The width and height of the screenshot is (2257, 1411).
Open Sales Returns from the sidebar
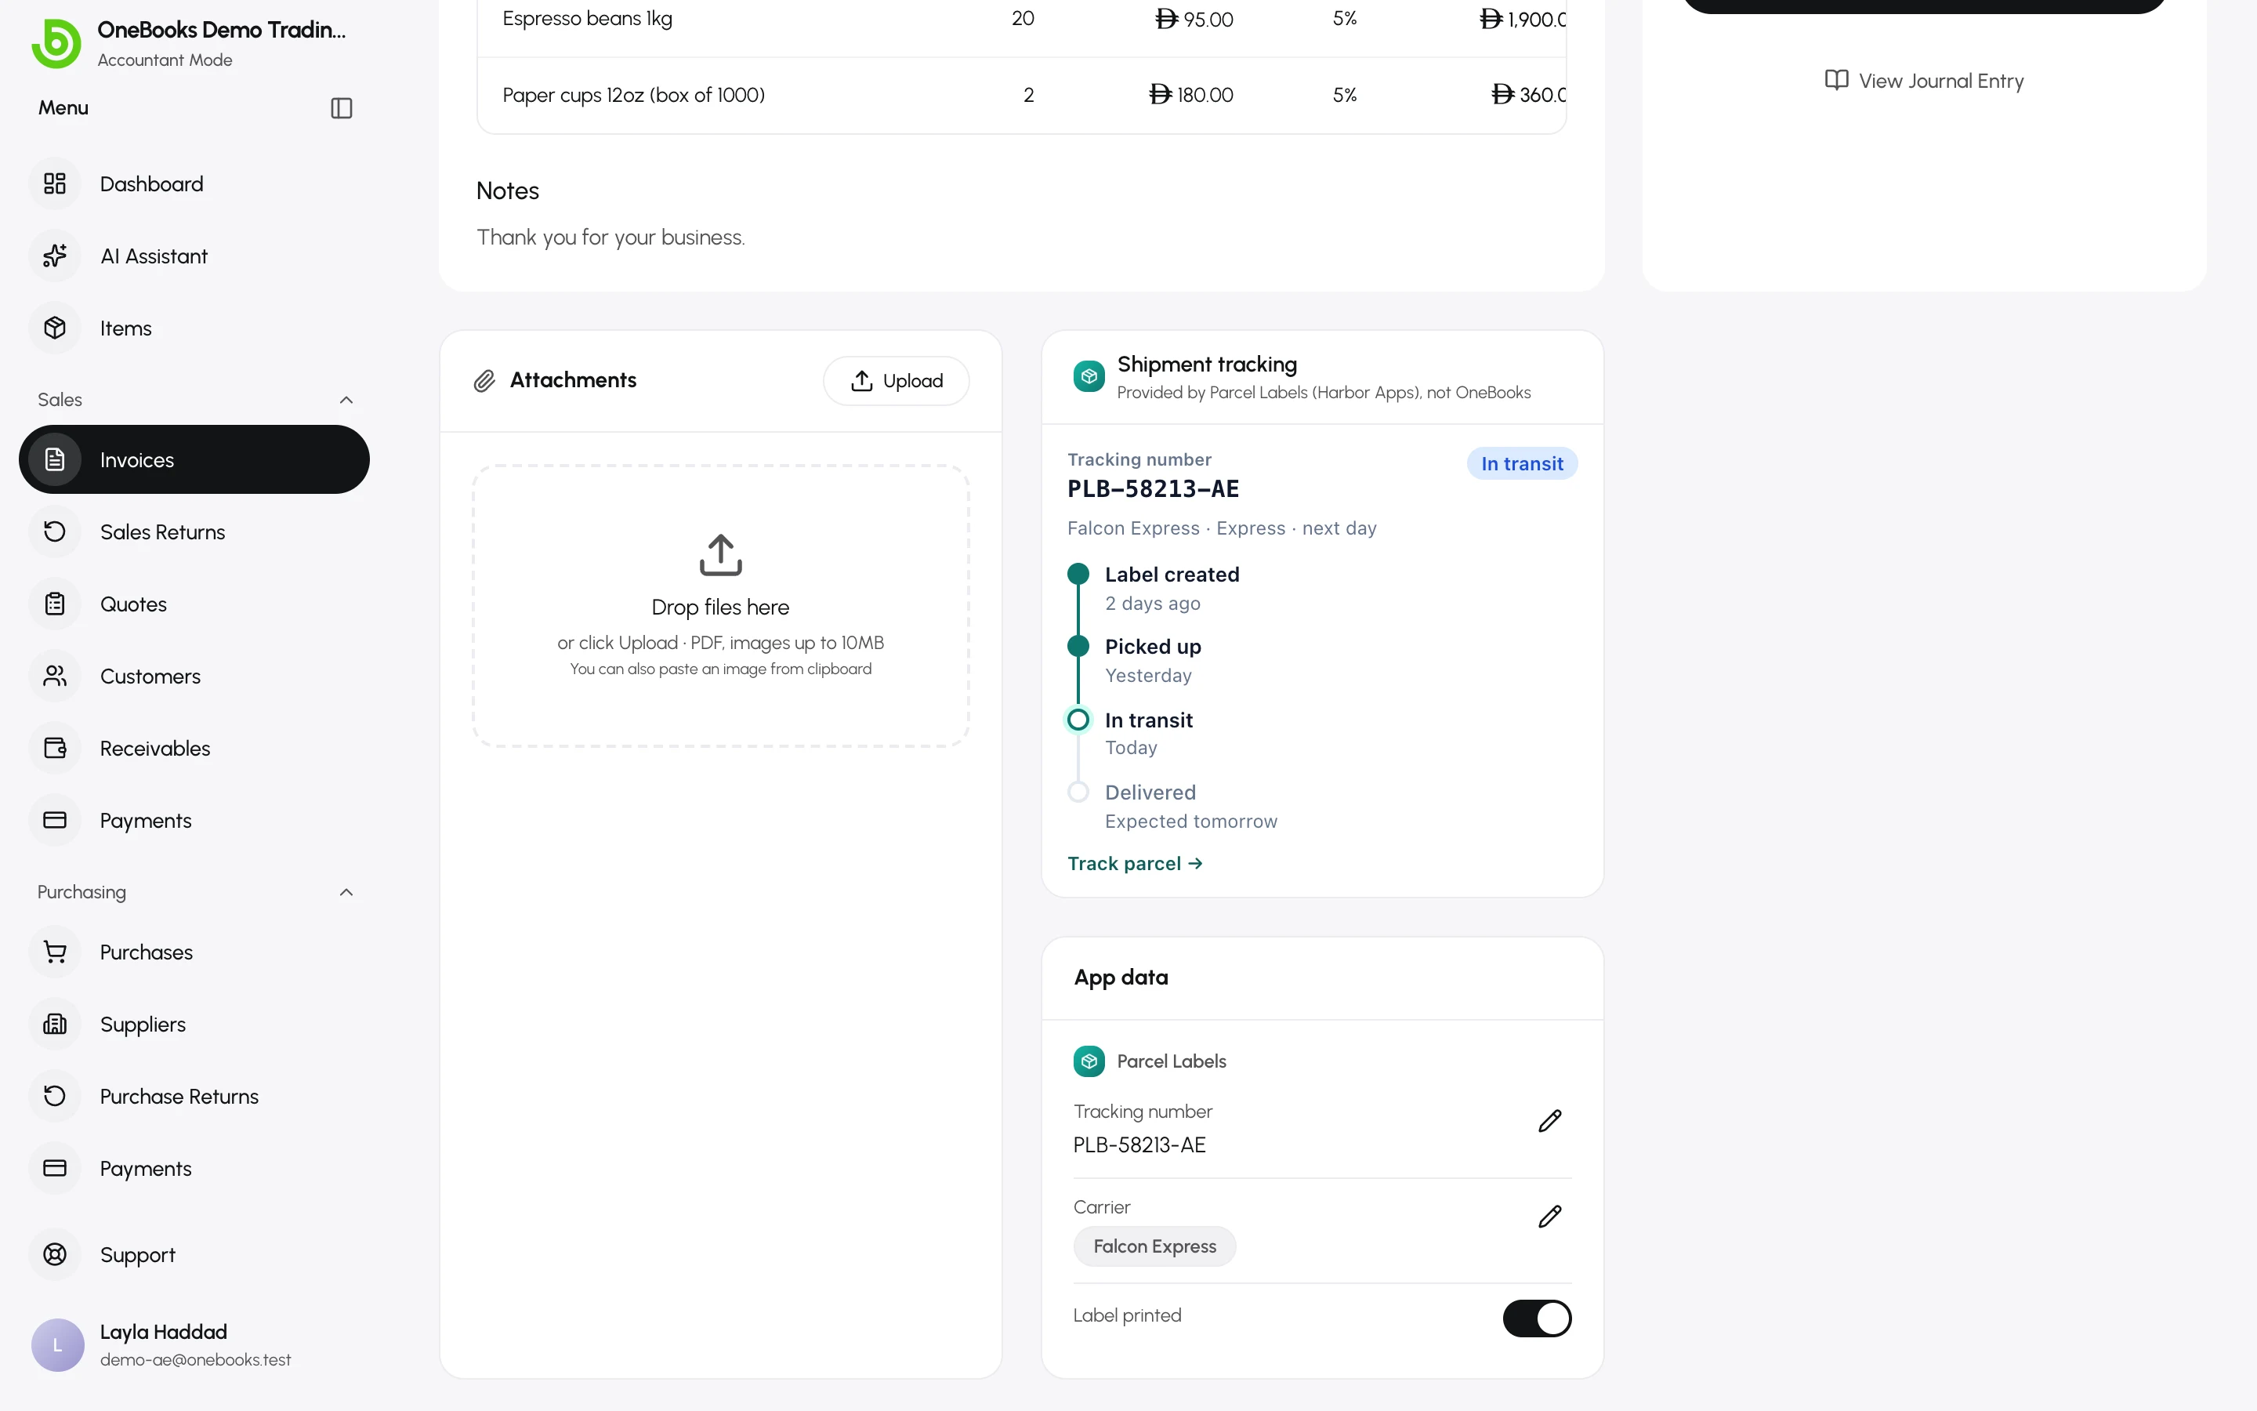pos(194,532)
